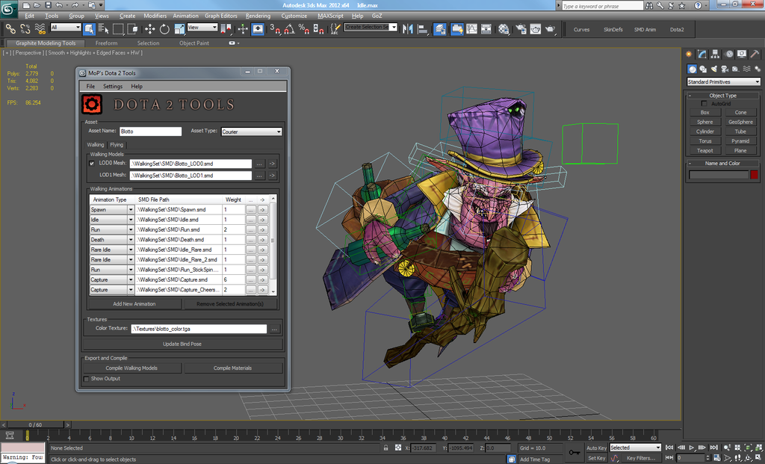Choose the Select and Move tool
Viewport: 765px width, 464px height.
[149, 29]
